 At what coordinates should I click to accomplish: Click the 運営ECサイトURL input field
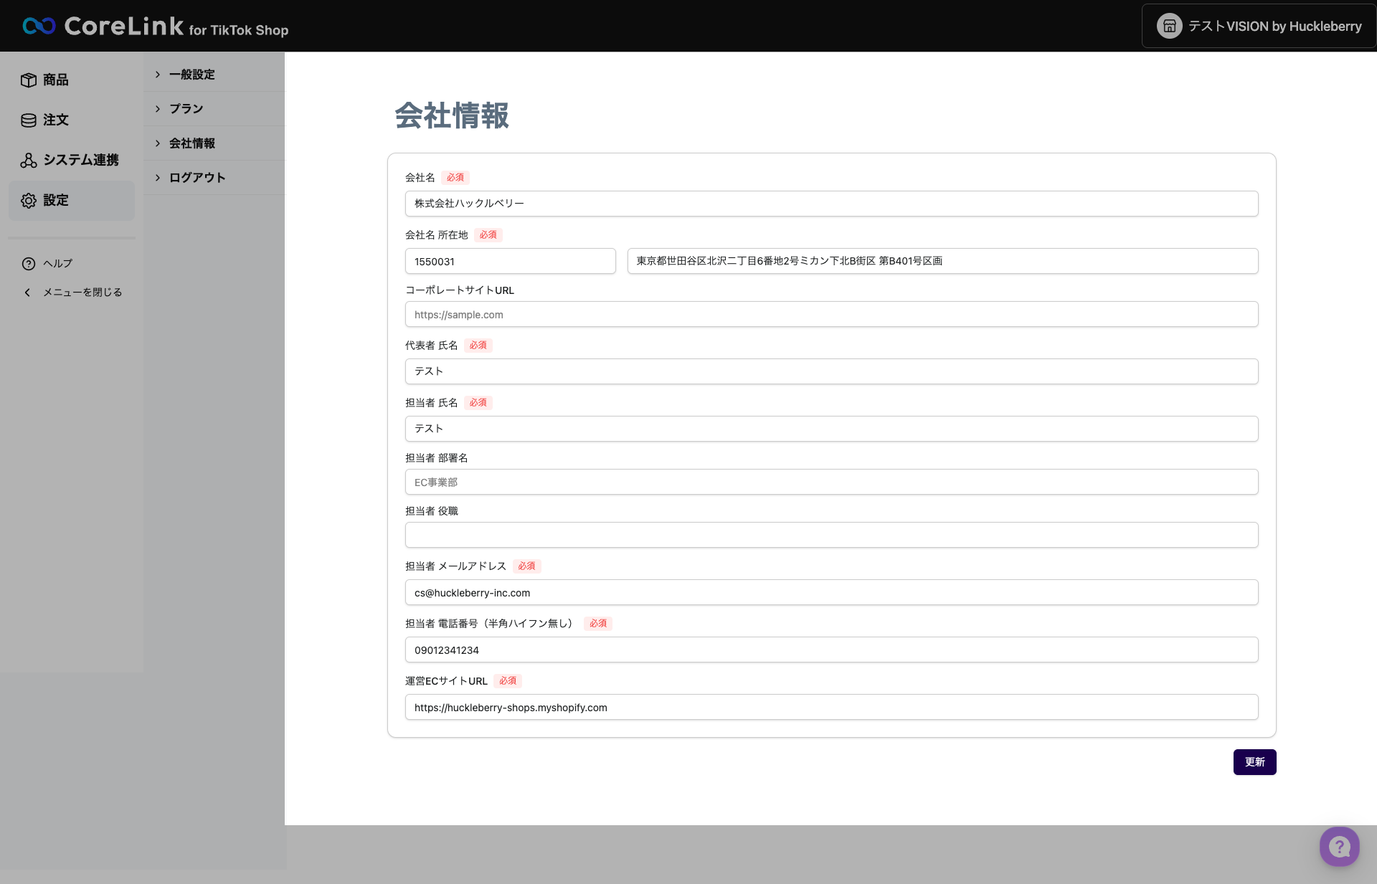[x=831, y=707]
